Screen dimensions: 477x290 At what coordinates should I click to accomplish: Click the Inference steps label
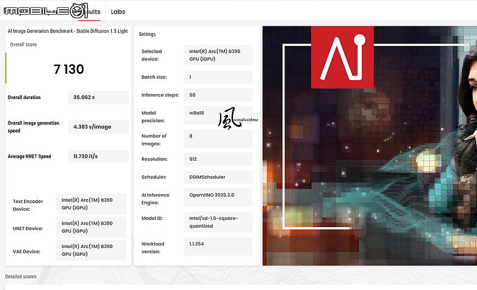point(160,95)
